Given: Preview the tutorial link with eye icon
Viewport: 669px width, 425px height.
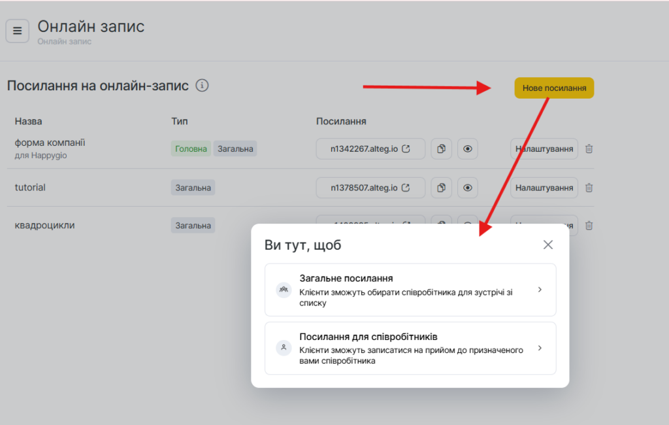Looking at the screenshot, I should tap(468, 188).
